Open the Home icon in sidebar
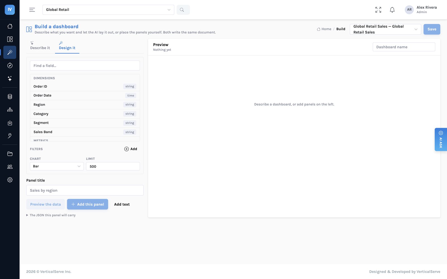 [x=10, y=26]
